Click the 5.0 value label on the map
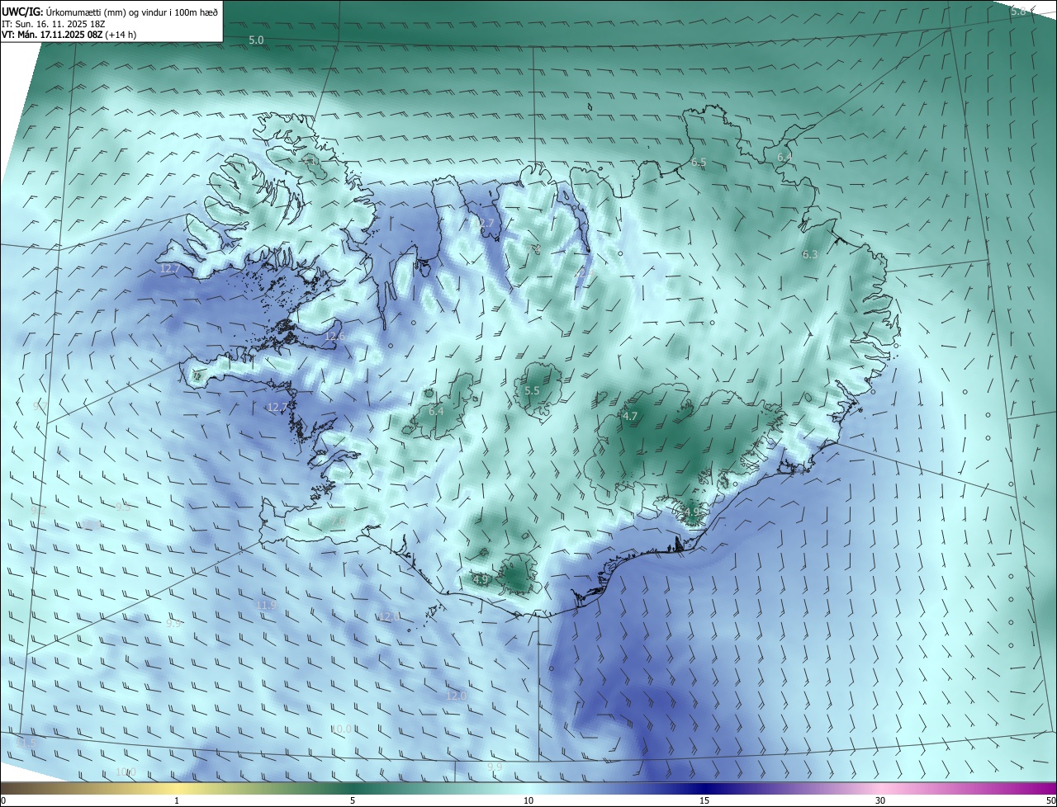This screenshot has width=1057, height=807. coord(256,40)
